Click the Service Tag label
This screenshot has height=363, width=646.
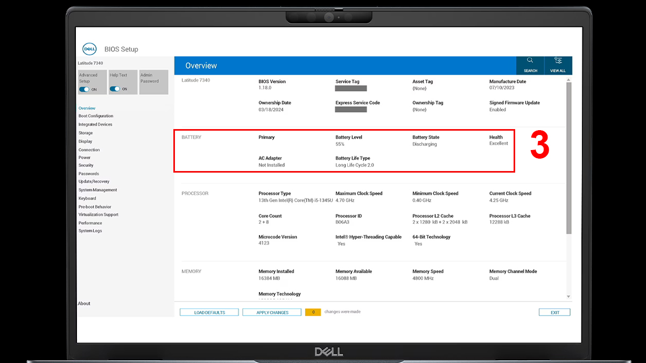point(347,82)
